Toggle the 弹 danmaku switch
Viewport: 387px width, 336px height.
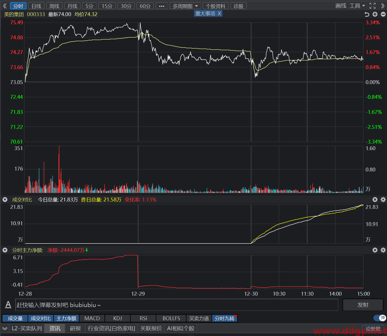(x=380, y=318)
